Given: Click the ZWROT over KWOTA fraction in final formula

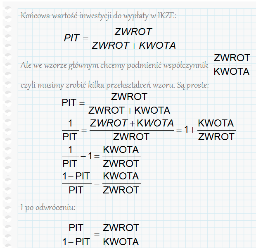Looking at the screenshot, I should [121, 234].
